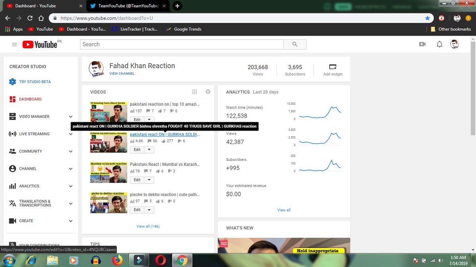Click the $0.00 estimated revenue value
Screen dimensions: 476x267
point(234,194)
